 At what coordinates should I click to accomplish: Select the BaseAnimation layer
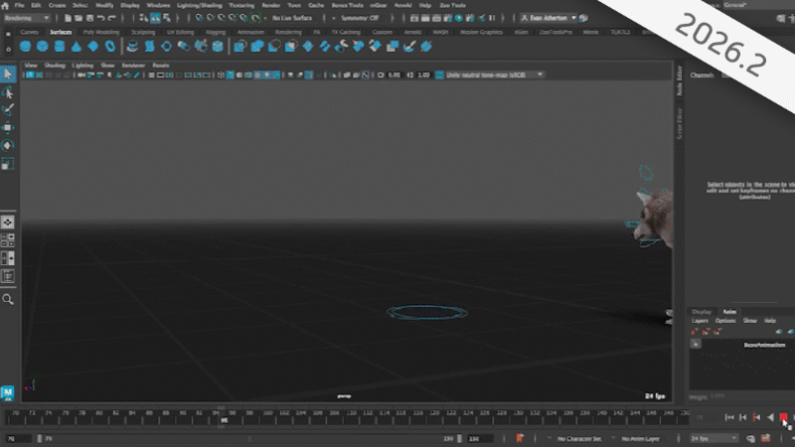pos(764,345)
